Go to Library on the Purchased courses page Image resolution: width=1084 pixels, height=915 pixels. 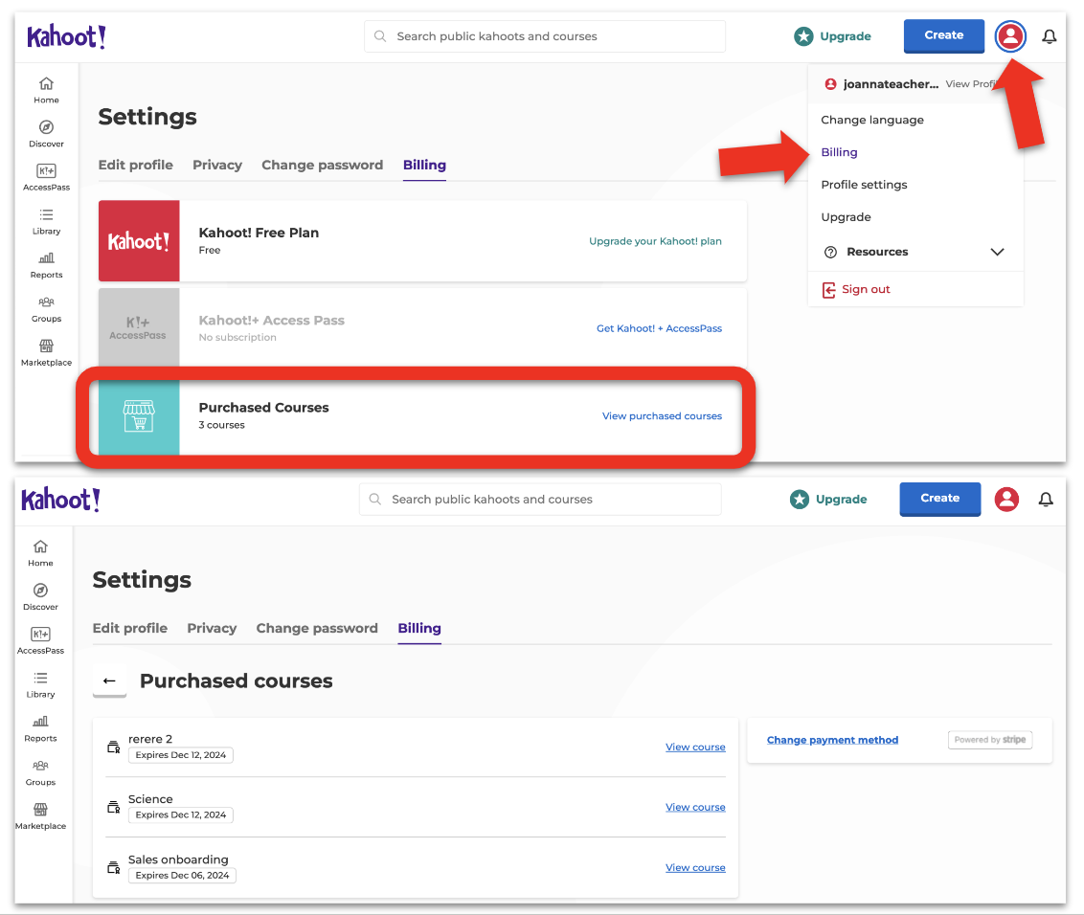(x=41, y=685)
